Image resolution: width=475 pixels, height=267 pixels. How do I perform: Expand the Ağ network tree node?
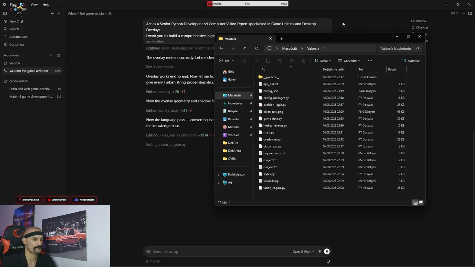pos(219,182)
